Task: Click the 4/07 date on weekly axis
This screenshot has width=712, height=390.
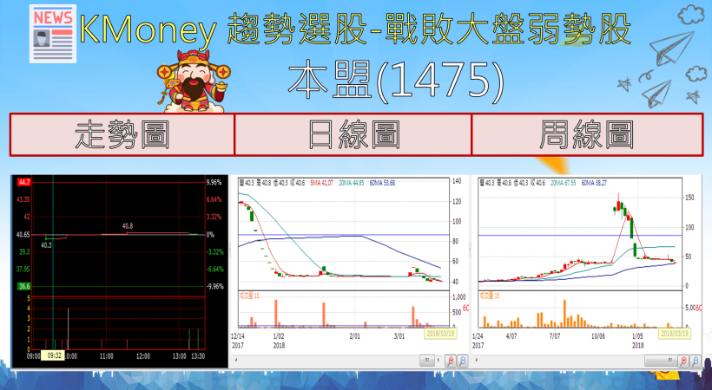Action: click(511, 336)
